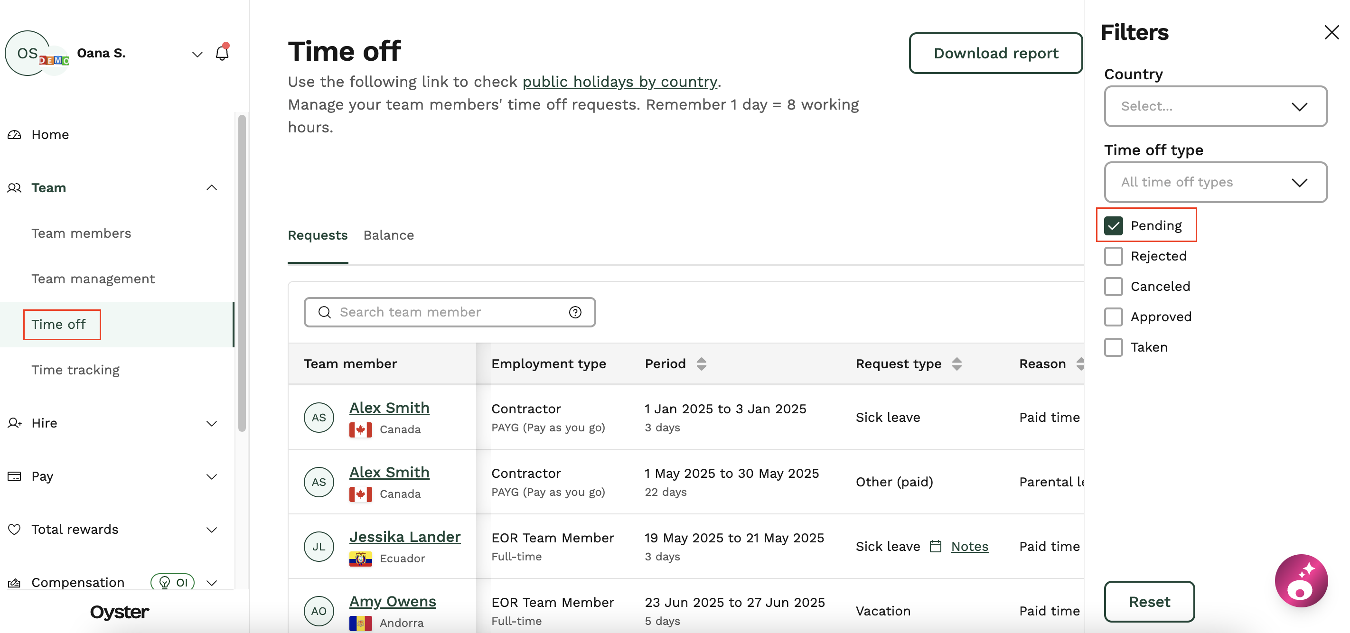This screenshot has width=1350, height=633.
Task: Click the Pay card icon in sidebar
Action: pos(14,476)
